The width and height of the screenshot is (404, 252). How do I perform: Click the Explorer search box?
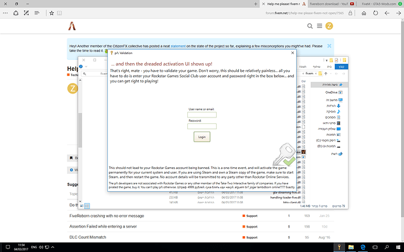click(95, 74)
